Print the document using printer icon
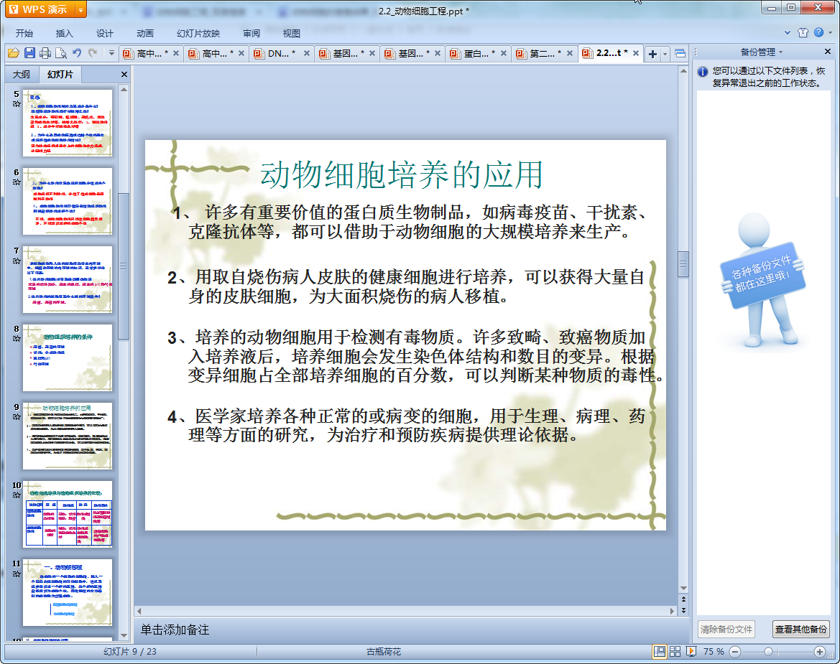The width and height of the screenshot is (840, 664). click(45, 53)
